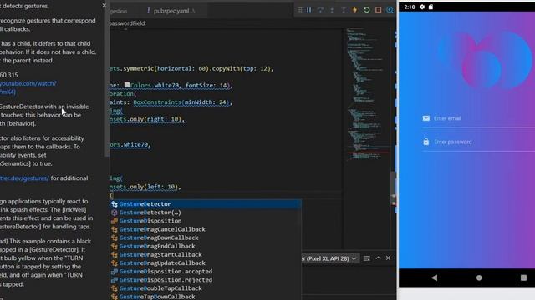Open the pubspec.yaml tab
This screenshot has width=535, height=300.
coord(171,11)
